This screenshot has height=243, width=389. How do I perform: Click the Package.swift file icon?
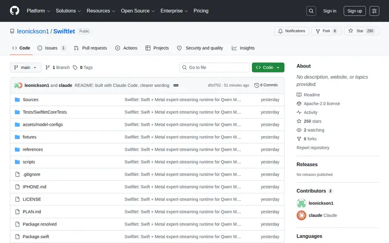point(18,237)
